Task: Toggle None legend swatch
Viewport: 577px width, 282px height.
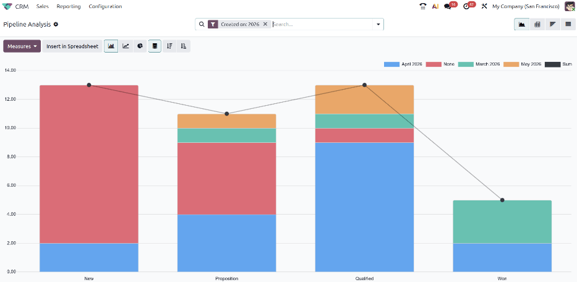Action: 434,64
